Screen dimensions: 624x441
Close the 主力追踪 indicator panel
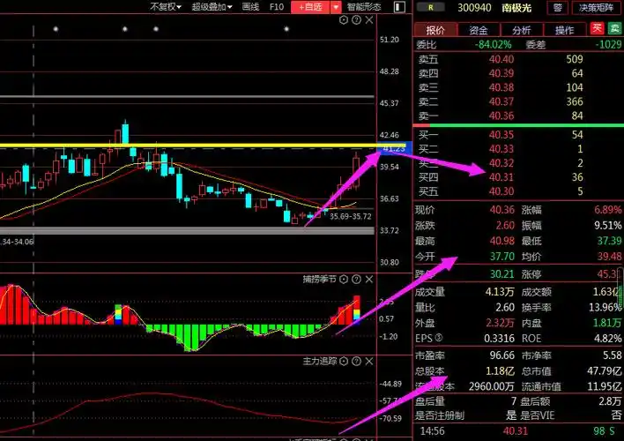[x=368, y=361]
